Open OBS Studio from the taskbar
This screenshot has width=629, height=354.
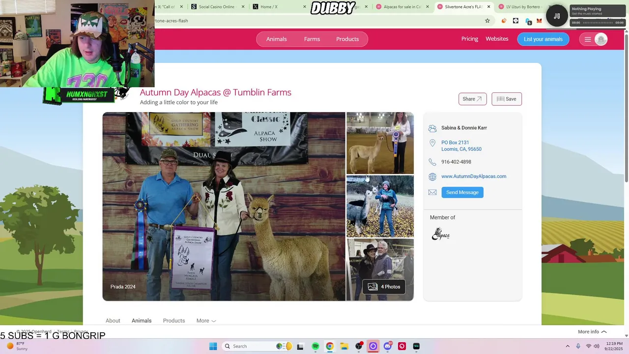(x=359, y=346)
